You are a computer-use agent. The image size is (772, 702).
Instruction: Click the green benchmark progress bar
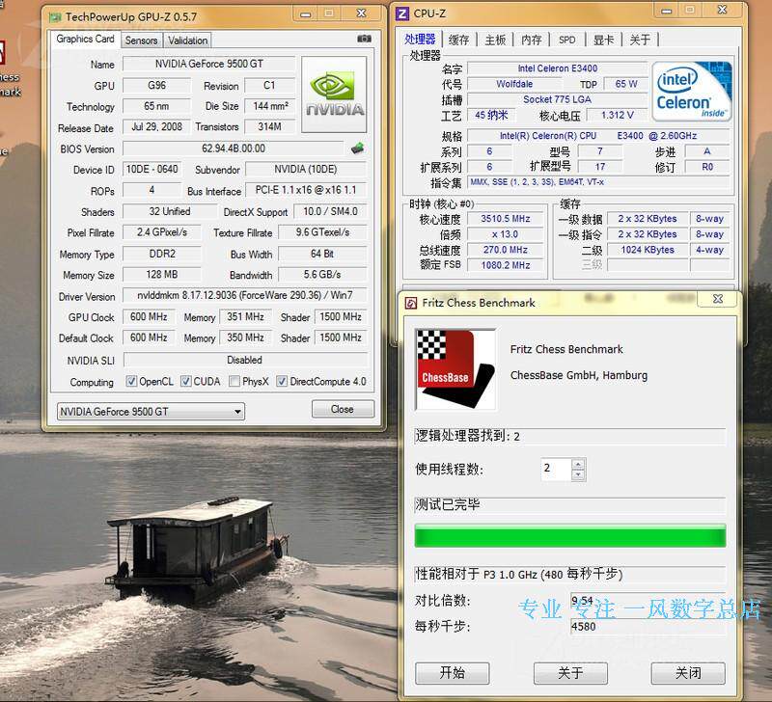pos(570,536)
